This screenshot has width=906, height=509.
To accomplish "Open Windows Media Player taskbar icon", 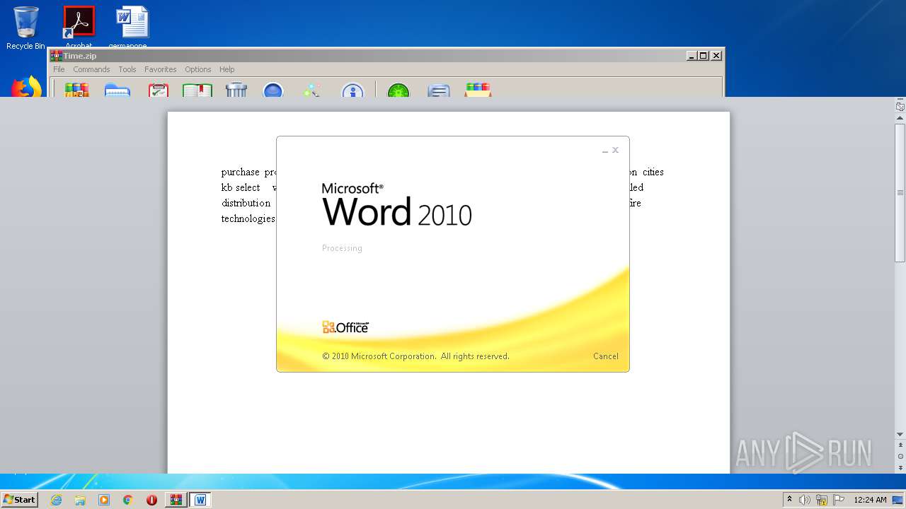I will (x=104, y=500).
